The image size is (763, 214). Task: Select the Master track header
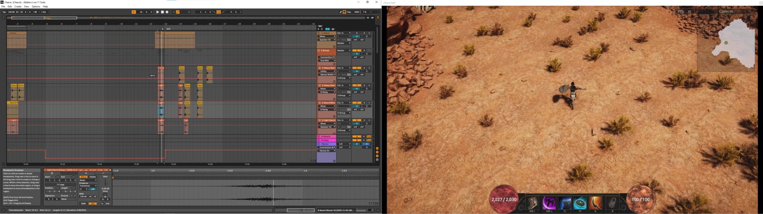(327, 144)
